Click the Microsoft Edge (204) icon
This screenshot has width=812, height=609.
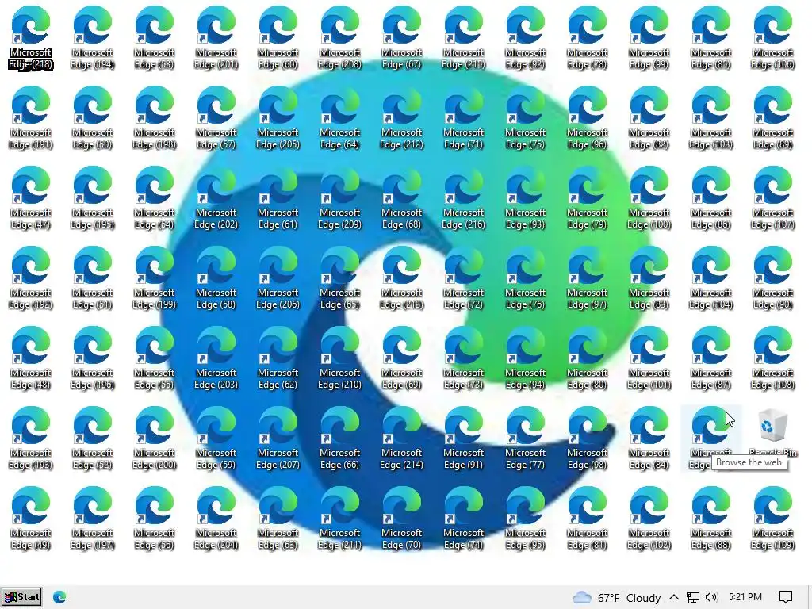click(x=216, y=519)
